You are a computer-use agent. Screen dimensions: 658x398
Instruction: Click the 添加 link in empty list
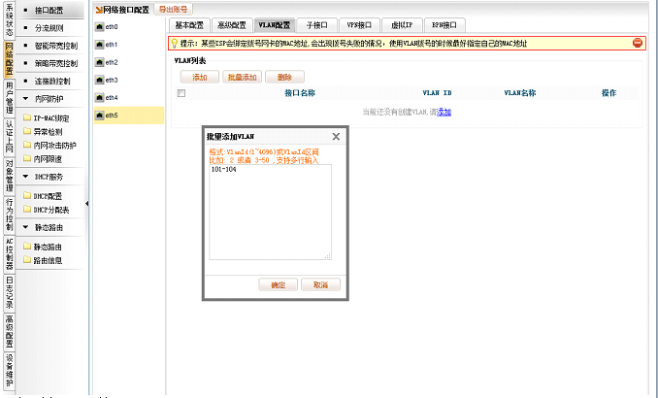tap(444, 113)
